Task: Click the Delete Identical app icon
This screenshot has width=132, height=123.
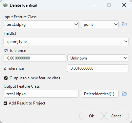Action: 6,5
